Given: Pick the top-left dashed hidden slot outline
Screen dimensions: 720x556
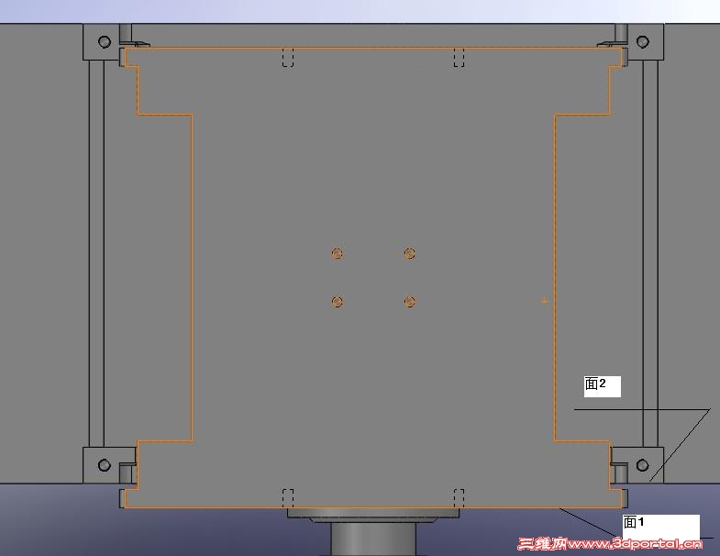Looking at the screenshot, I should tap(288, 57).
